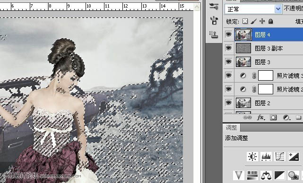Toggle visibility of 照片滤镜 2 layer
Viewport: 303px width, 183px height.
point(229,89)
